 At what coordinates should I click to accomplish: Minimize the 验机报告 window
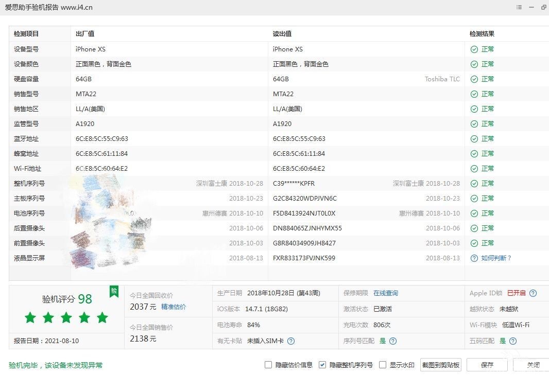(x=531, y=7)
